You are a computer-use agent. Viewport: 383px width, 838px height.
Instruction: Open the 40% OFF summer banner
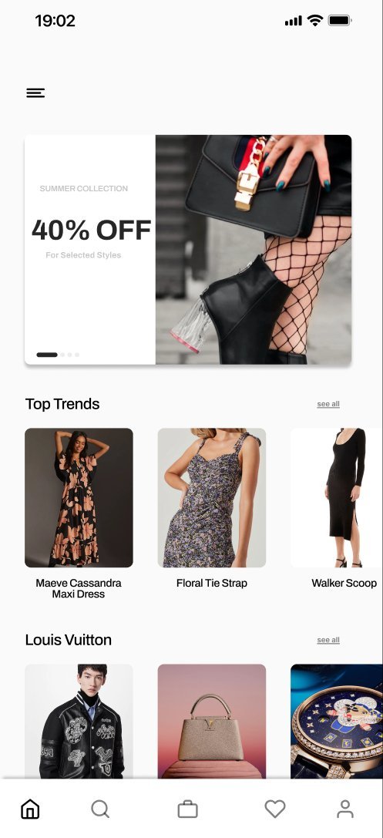[x=188, y=250]
